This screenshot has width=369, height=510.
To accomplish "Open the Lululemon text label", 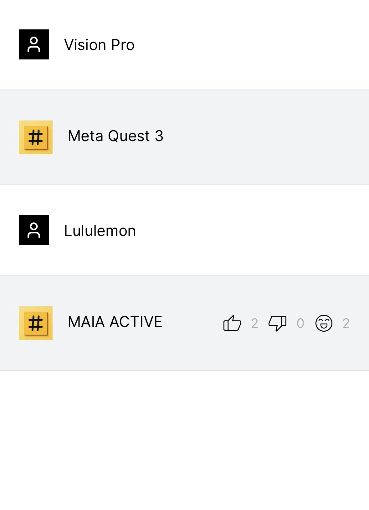I will coord(100,231).
